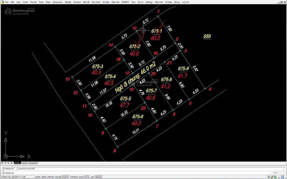This screenshot has width=287, height=179.
Task: Toggle the GRID display
Action: (44, 177)
